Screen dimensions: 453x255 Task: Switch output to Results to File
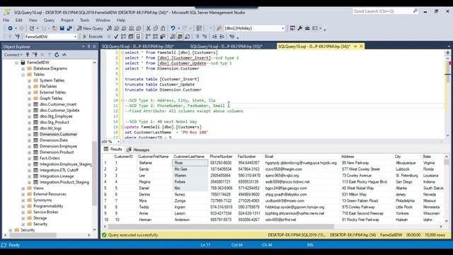click(187, 37)
